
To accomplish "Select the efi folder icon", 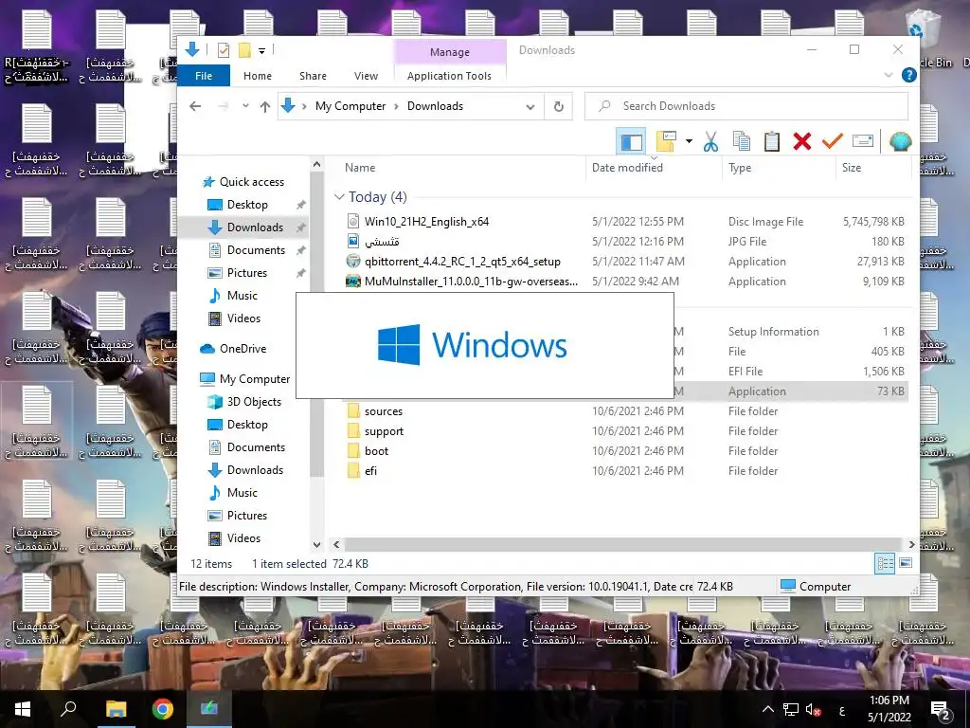I will [353, 470].
